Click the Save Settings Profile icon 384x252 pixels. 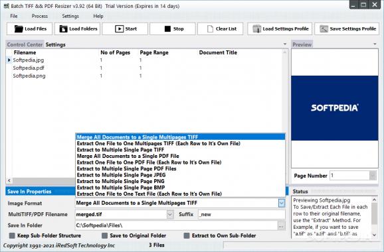click(324, 29)
